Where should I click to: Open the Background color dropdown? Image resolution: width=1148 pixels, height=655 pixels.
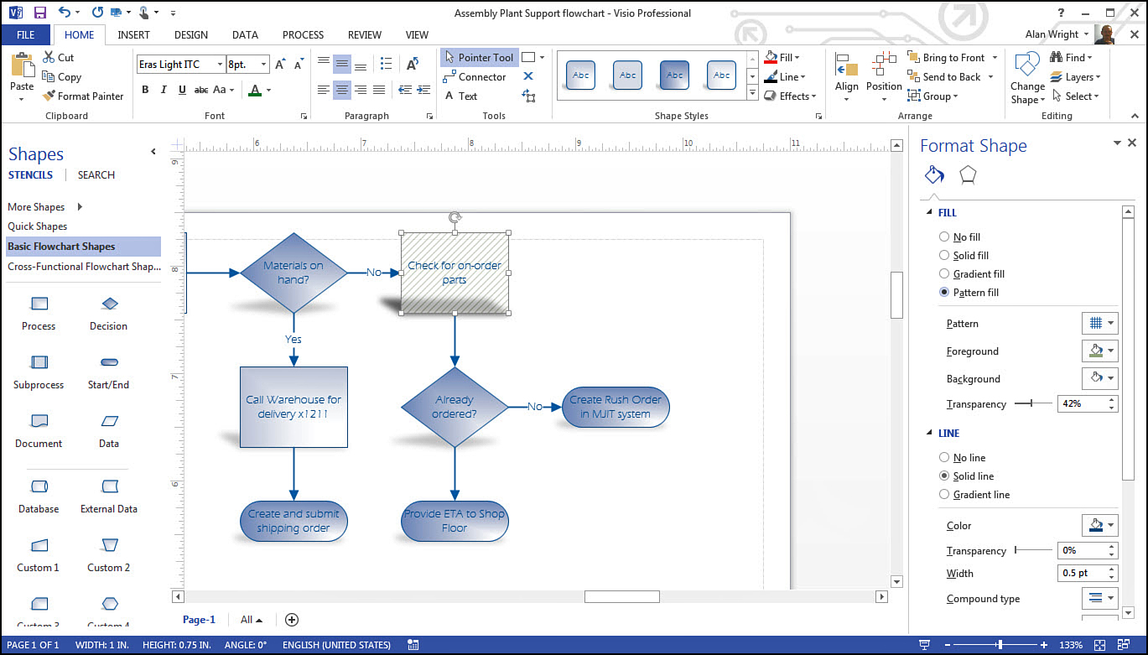pos(1100,378)
